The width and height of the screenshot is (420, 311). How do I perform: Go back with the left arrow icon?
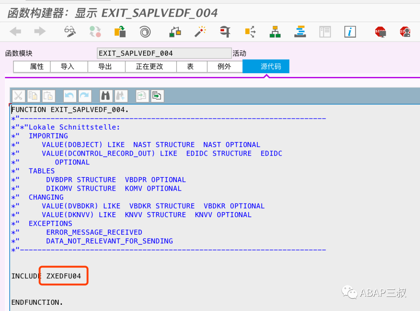(x=15, y=32)
